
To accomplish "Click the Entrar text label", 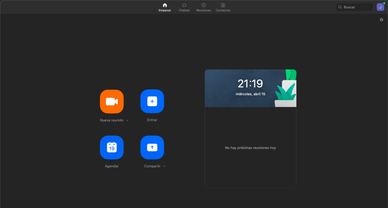I will pyautogui.click(x=152, y=120).
